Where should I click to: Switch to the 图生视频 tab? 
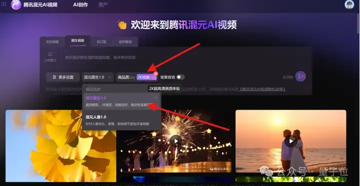pyautogui.click(x=77, y=41)
